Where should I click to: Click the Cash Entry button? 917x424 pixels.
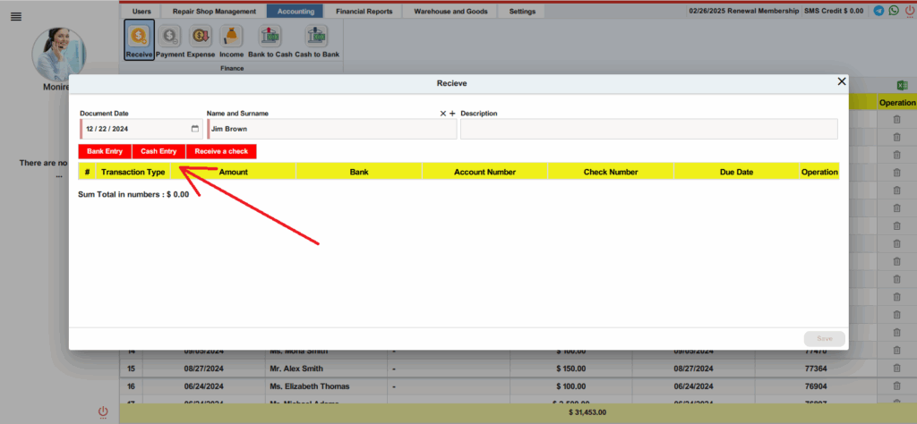point(159,151)
